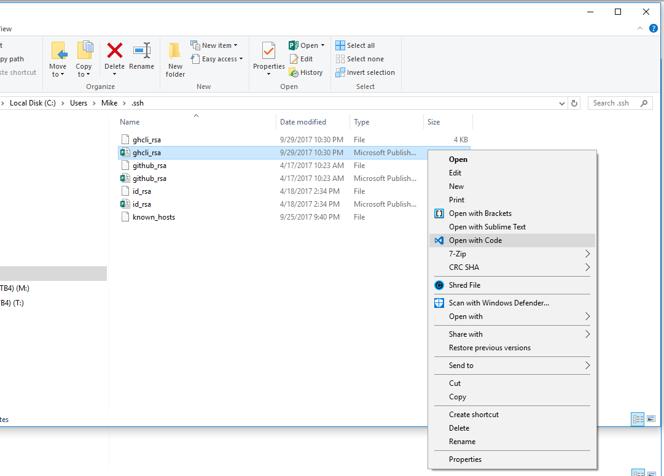Choose Print in the context menu
This screenshot has height=476, width=664.
[x=512, y=200]
